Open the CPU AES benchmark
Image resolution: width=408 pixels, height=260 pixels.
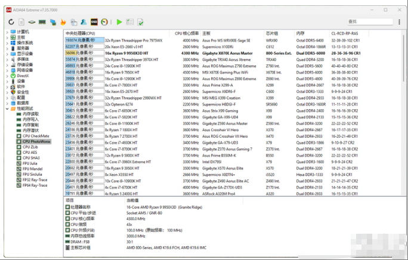tap(27, 152)
